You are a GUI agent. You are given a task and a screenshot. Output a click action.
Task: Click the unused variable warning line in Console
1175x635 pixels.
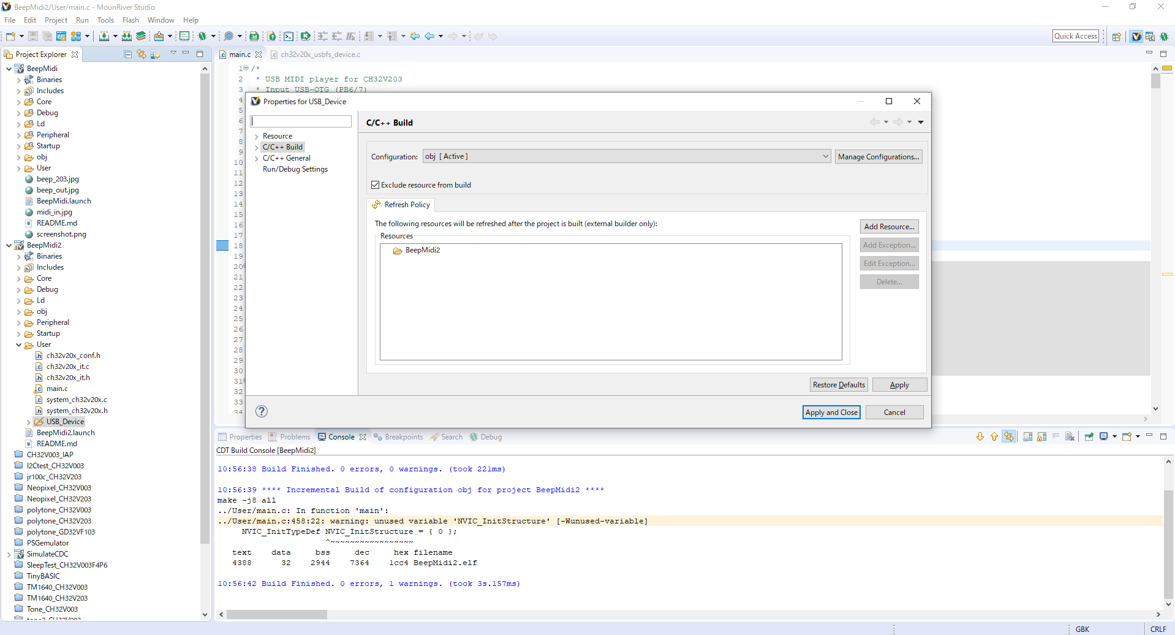pyautogui.click(x=433, y=521)
